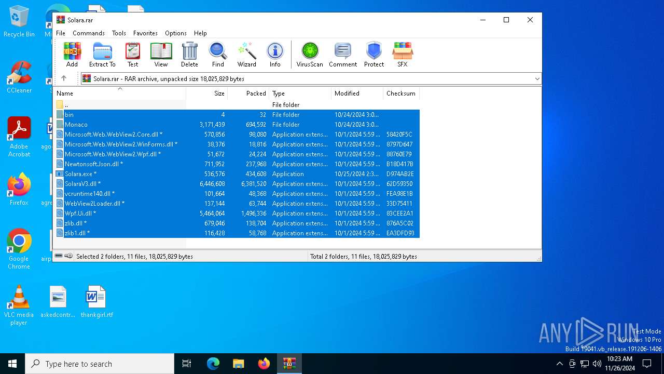Image resolution: width=664 pixels, height=374 pixels.
Task: Sort by the Packed column header
Action: (x=248, y=94)
